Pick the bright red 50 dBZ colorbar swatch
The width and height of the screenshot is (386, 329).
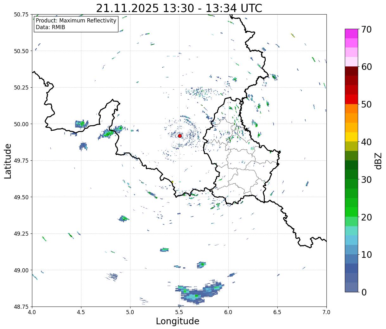(351, 99)
